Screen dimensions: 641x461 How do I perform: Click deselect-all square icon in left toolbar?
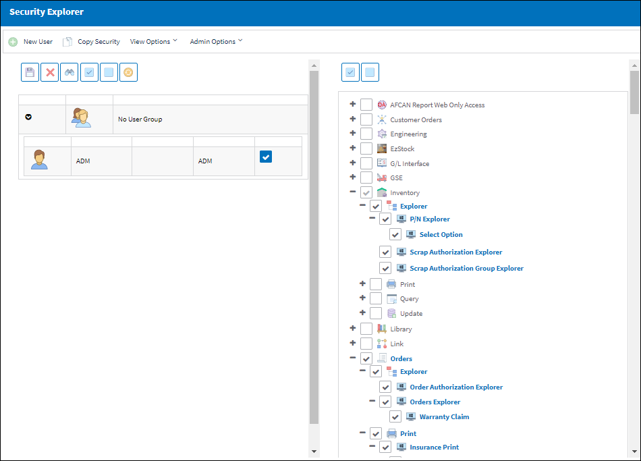[x=109, y=72]
